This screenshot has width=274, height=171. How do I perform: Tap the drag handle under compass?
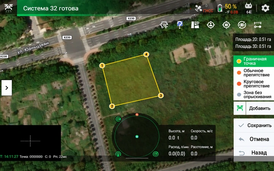point(137,158)
